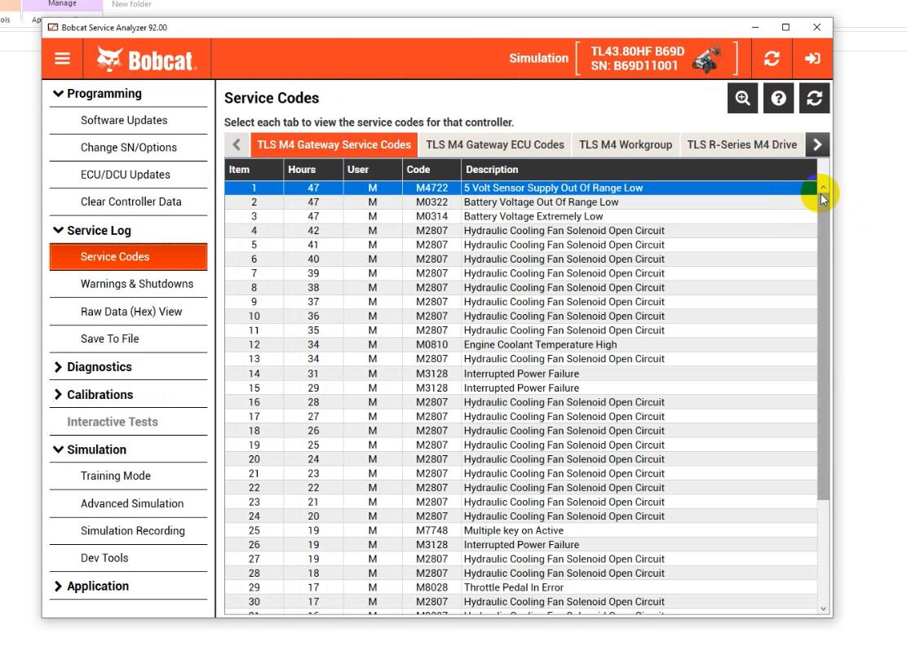907x651 pixels.
Task: Click the Item column header
Action: coord(254,170)
